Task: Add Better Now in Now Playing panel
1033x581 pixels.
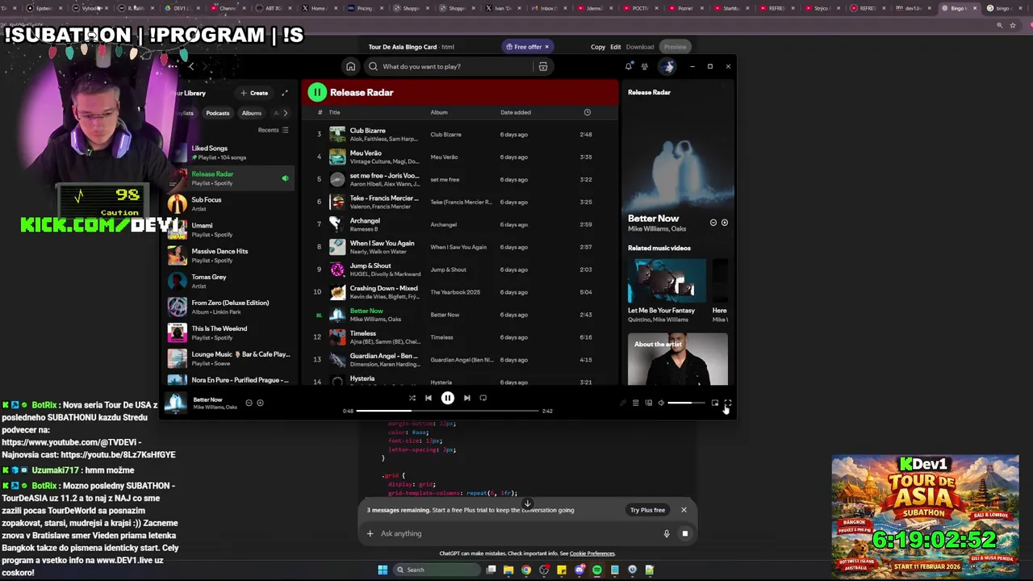Action: tap(724, 223)
